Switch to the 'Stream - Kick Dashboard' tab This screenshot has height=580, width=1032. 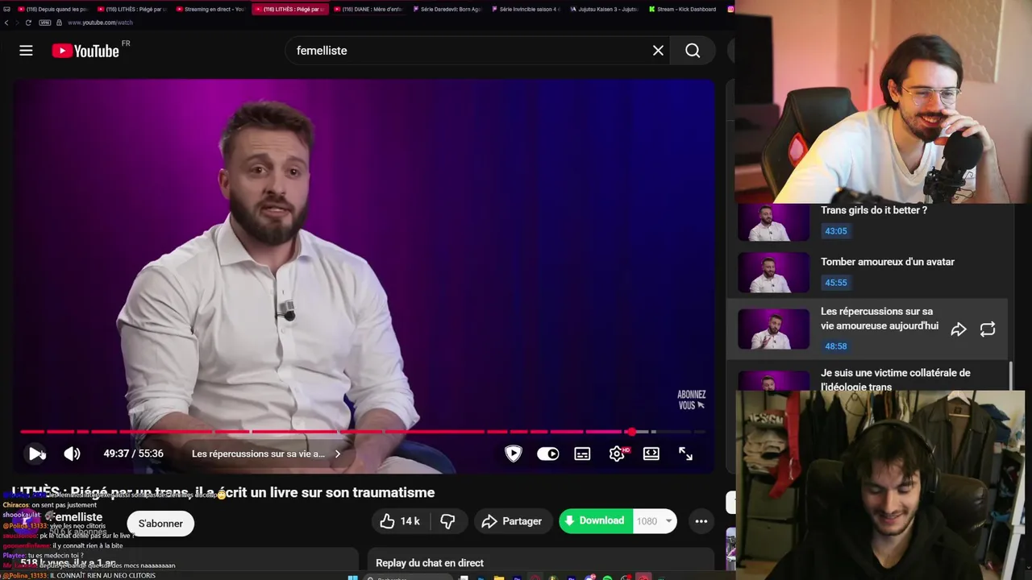pyautogui.click(x=683, y=9)
